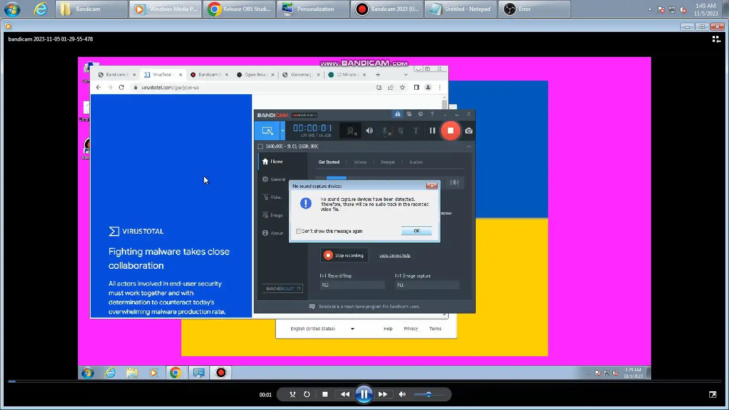Show hidden system tray icons
Viewport: 729px width, 410px height.
click(x=650, y=10)
